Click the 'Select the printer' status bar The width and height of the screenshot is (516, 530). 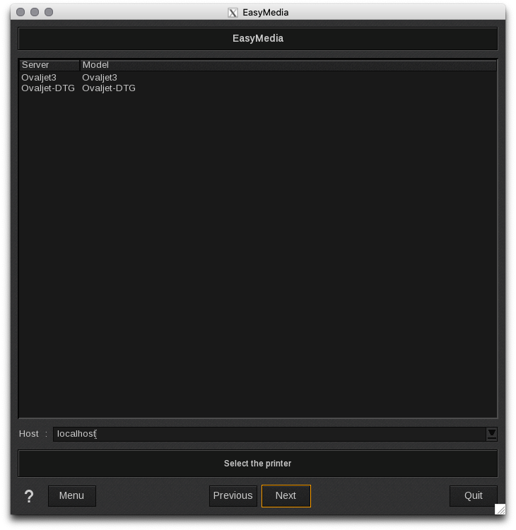258,464
